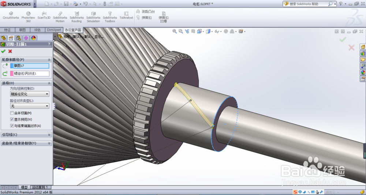
Task: Select the 草图17 profile field
Action: point(31,66)
